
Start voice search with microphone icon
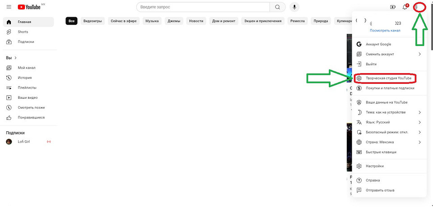point(295,7)
